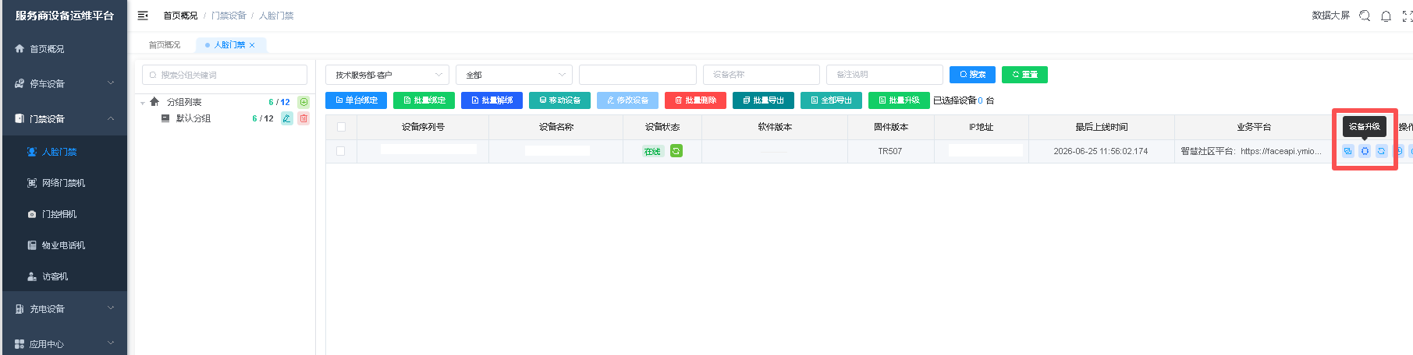Expand the 充电设备 sidebar menu
1413x355 pixels.
point(63,309)
